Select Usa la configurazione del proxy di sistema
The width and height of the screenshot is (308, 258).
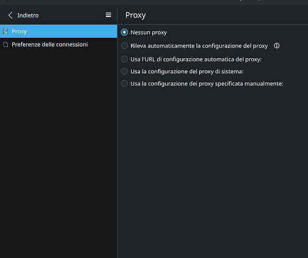click(125, 71)
